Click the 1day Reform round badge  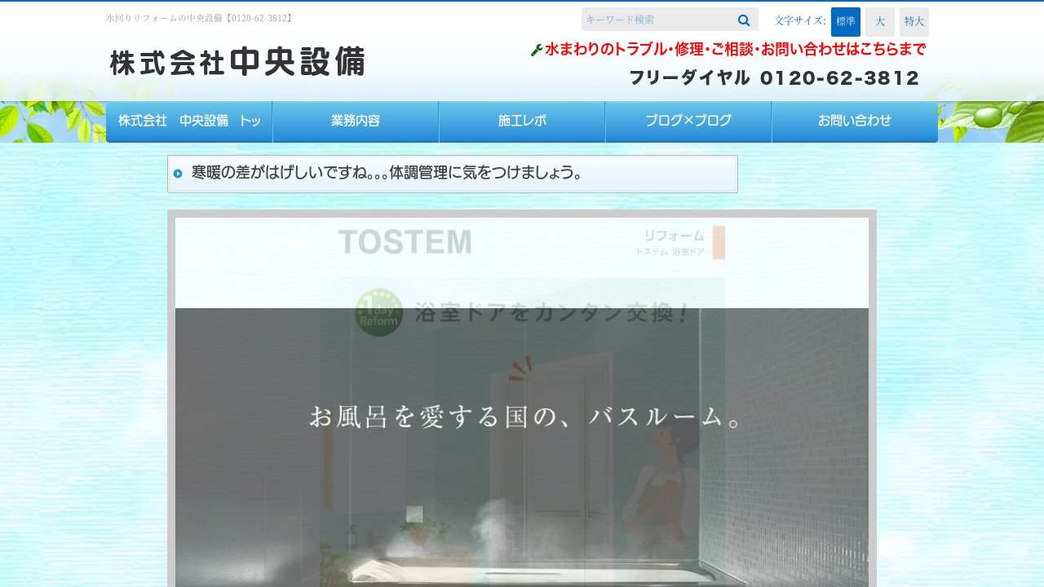[x=379, y=312]
